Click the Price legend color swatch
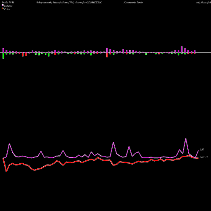 tap(3, 9)
